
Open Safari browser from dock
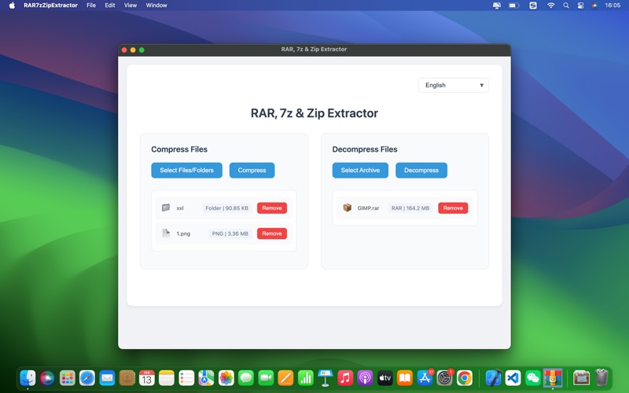coord(87,378)
